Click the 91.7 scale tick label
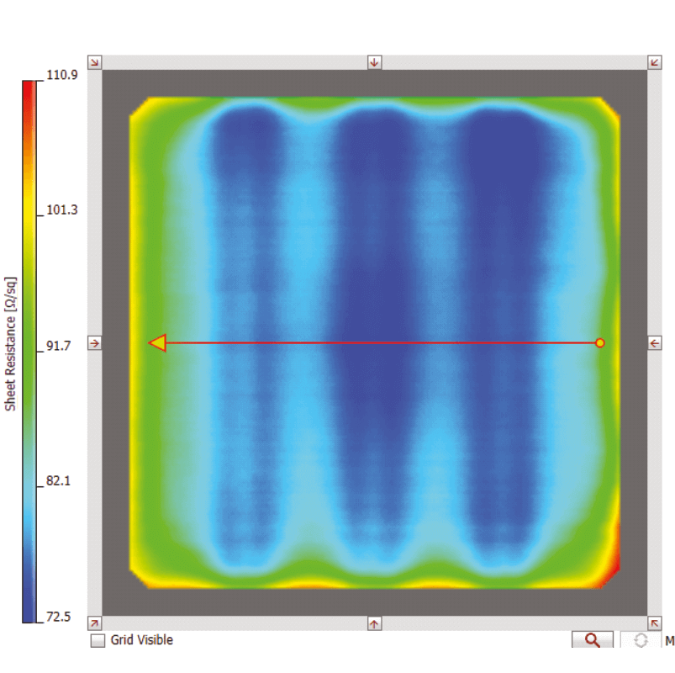 pos(59,346)
